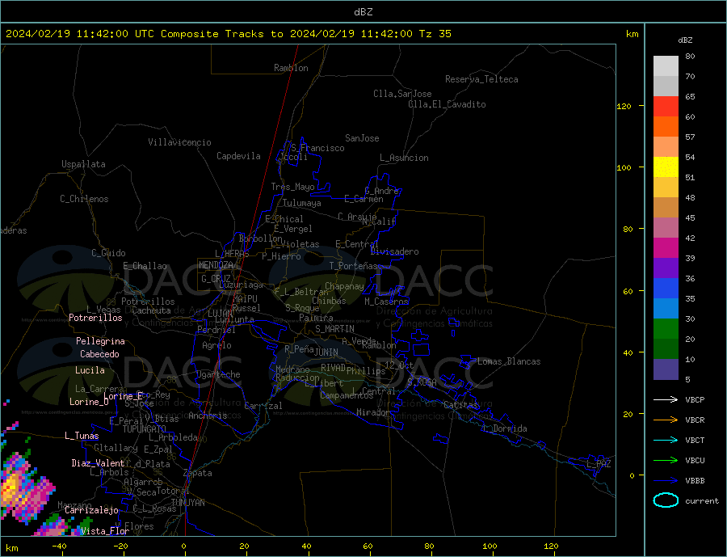Click the Capdevila label

click(x=239, y=156)
